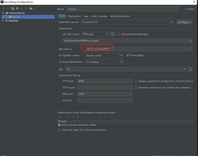Click the IntelliJ icon in title bar
198x156 pixels.
click(2, 2)
